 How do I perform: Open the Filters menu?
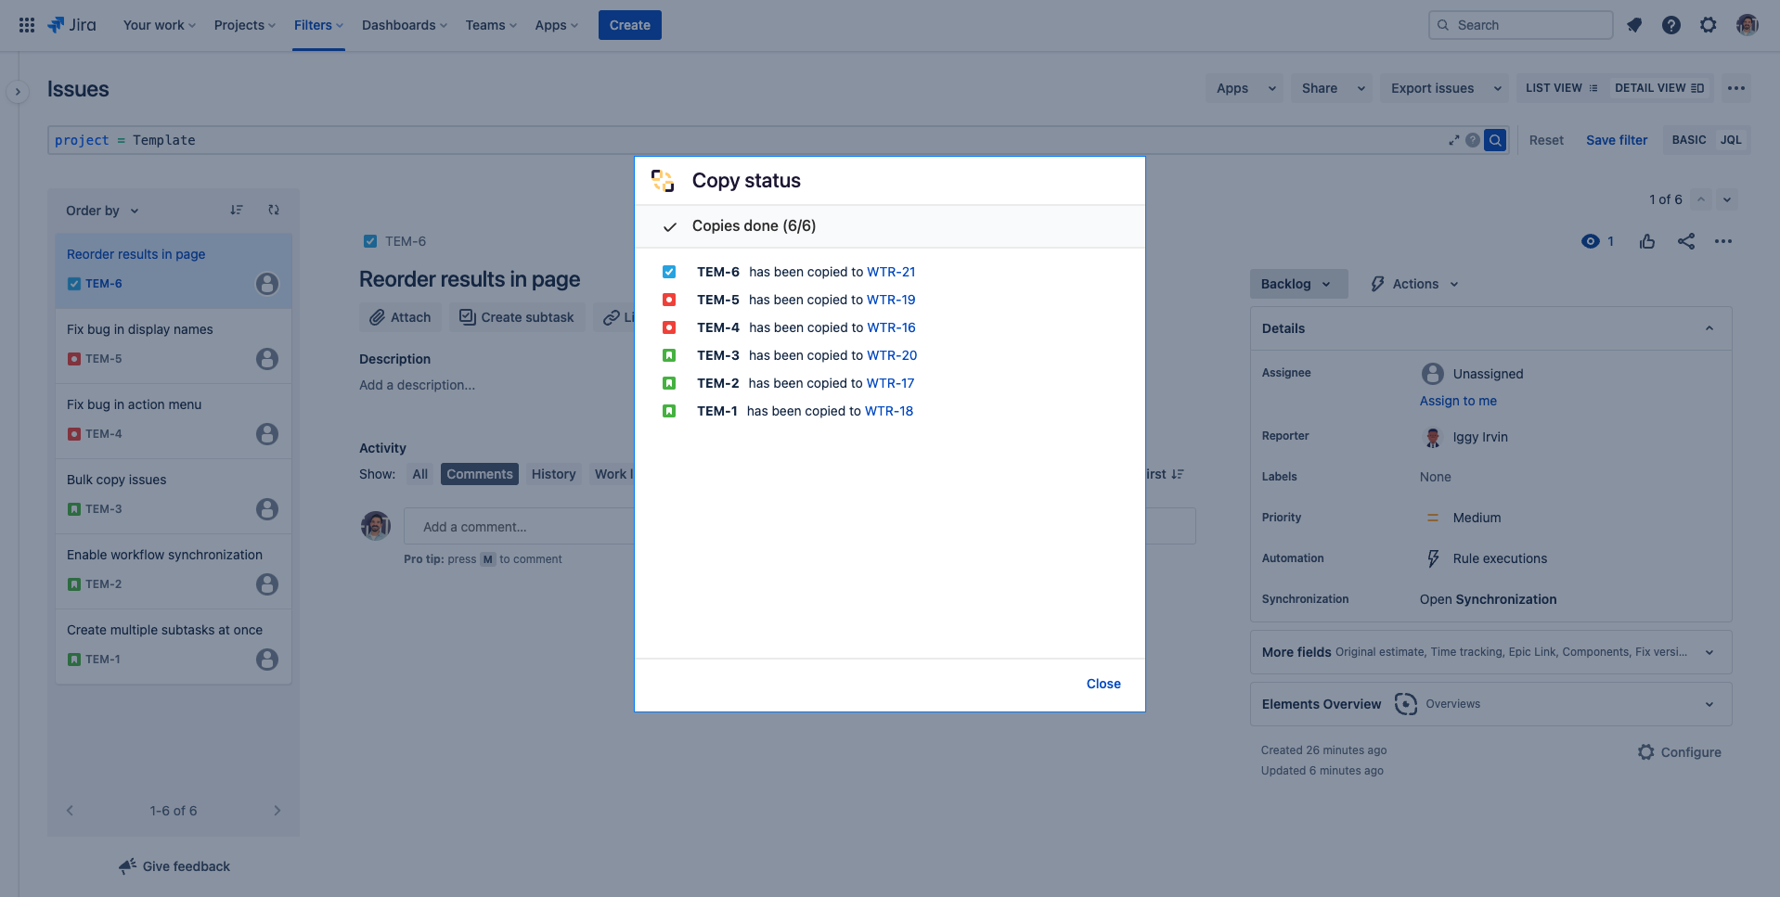(318, 25)
